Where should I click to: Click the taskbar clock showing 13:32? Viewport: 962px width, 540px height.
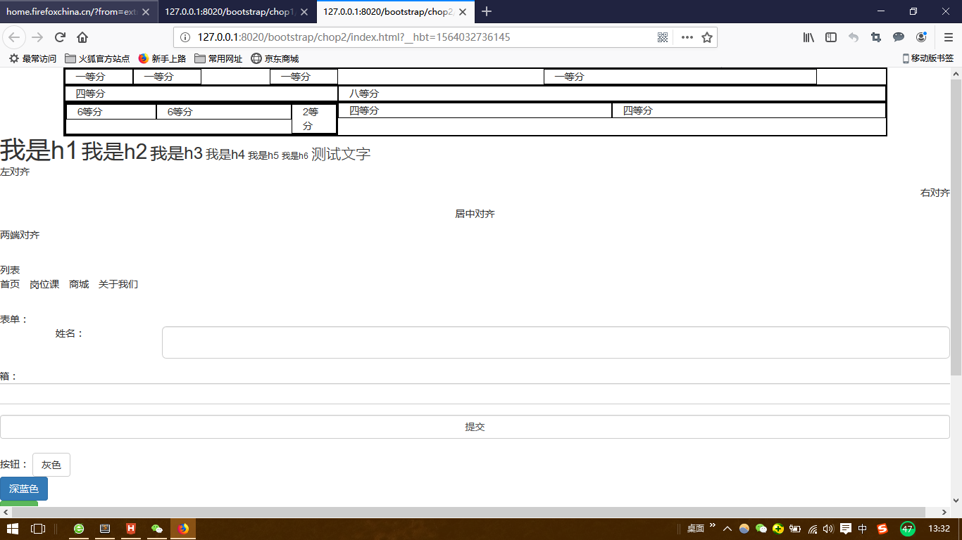coord(939,529)
